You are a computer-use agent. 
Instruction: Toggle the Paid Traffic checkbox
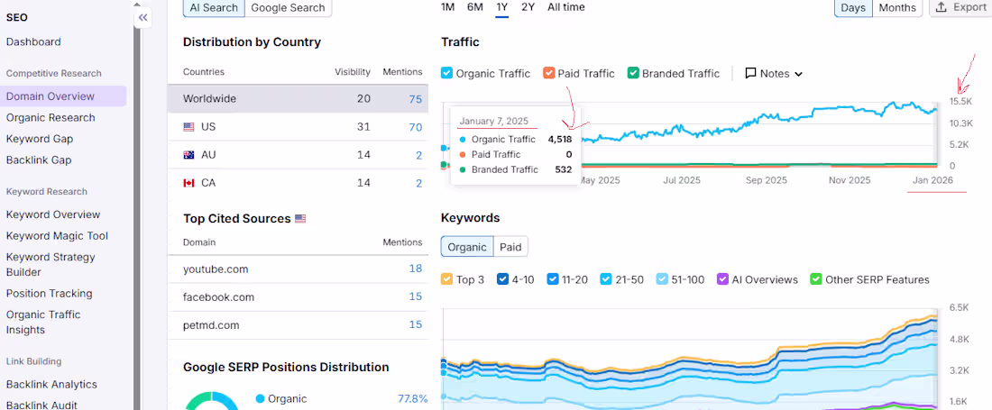(x=548, y=73)
